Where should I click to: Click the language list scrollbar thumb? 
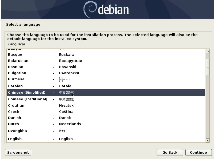click(x=208, y=67)
